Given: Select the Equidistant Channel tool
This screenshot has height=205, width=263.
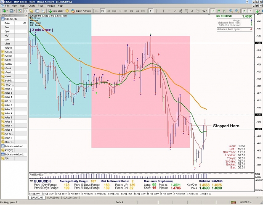Looking at the screenshot, I should point(181,11).
